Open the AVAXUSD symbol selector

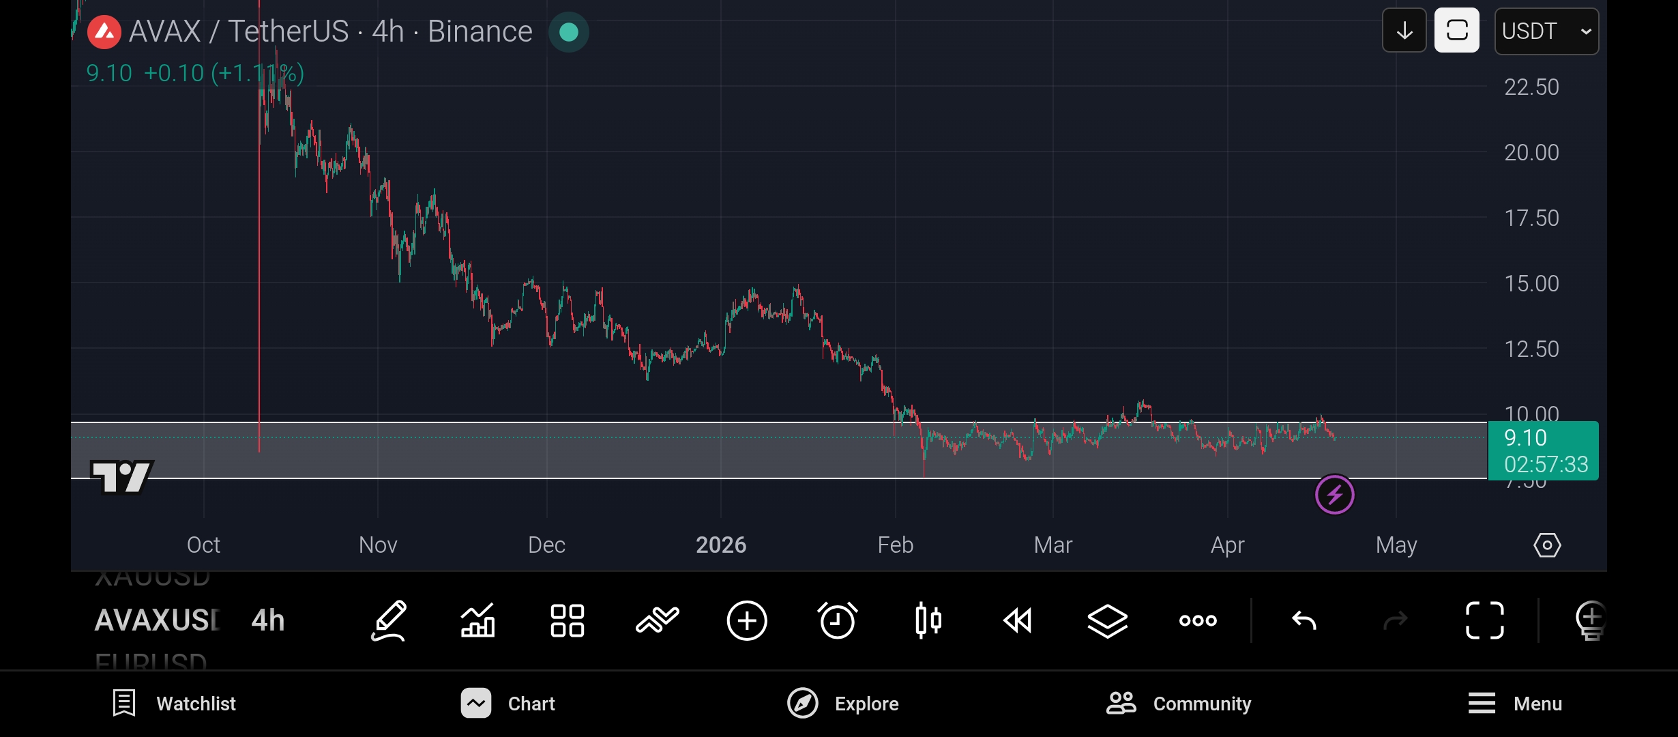pos(157,620)
